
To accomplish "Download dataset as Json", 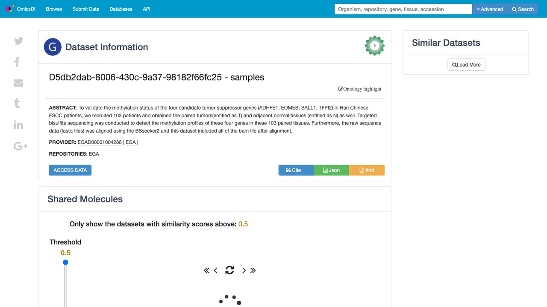I will click(x=331, y=170).
